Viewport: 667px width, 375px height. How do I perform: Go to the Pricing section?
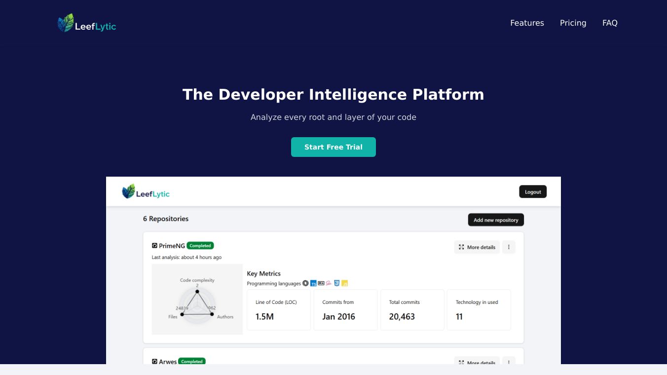573,23
